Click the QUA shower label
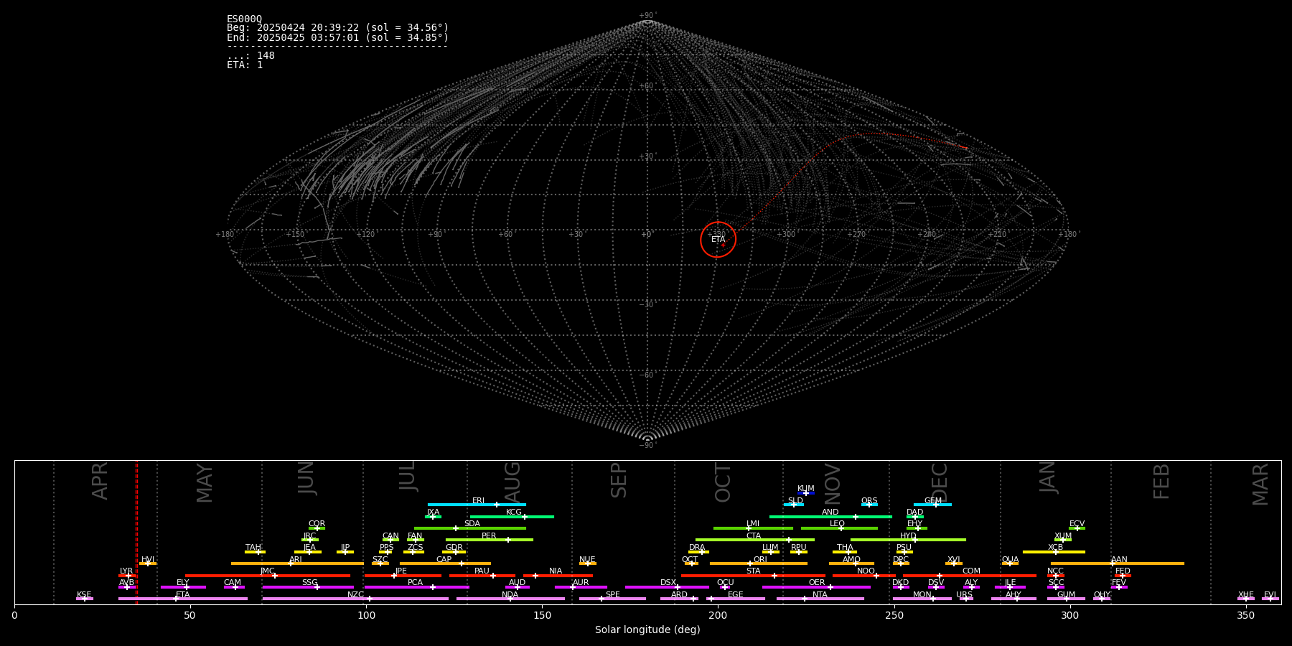The width and height of the screenshot is (1292, 646). (1010, 560)
